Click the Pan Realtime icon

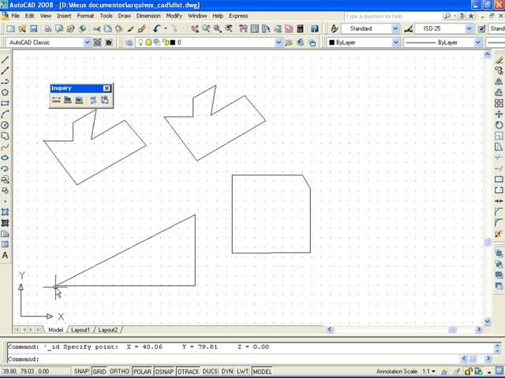(195, 29)
